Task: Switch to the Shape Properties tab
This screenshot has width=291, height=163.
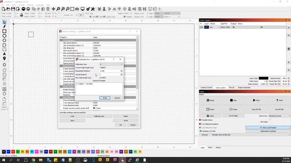Action: (244, 87)
